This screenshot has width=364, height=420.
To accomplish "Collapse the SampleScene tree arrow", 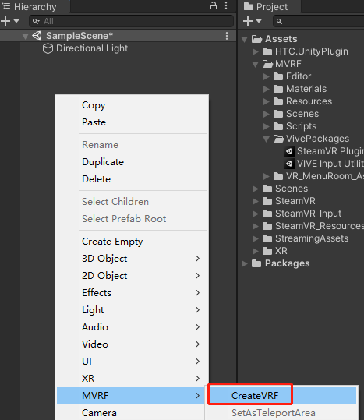I will (25, 36).
